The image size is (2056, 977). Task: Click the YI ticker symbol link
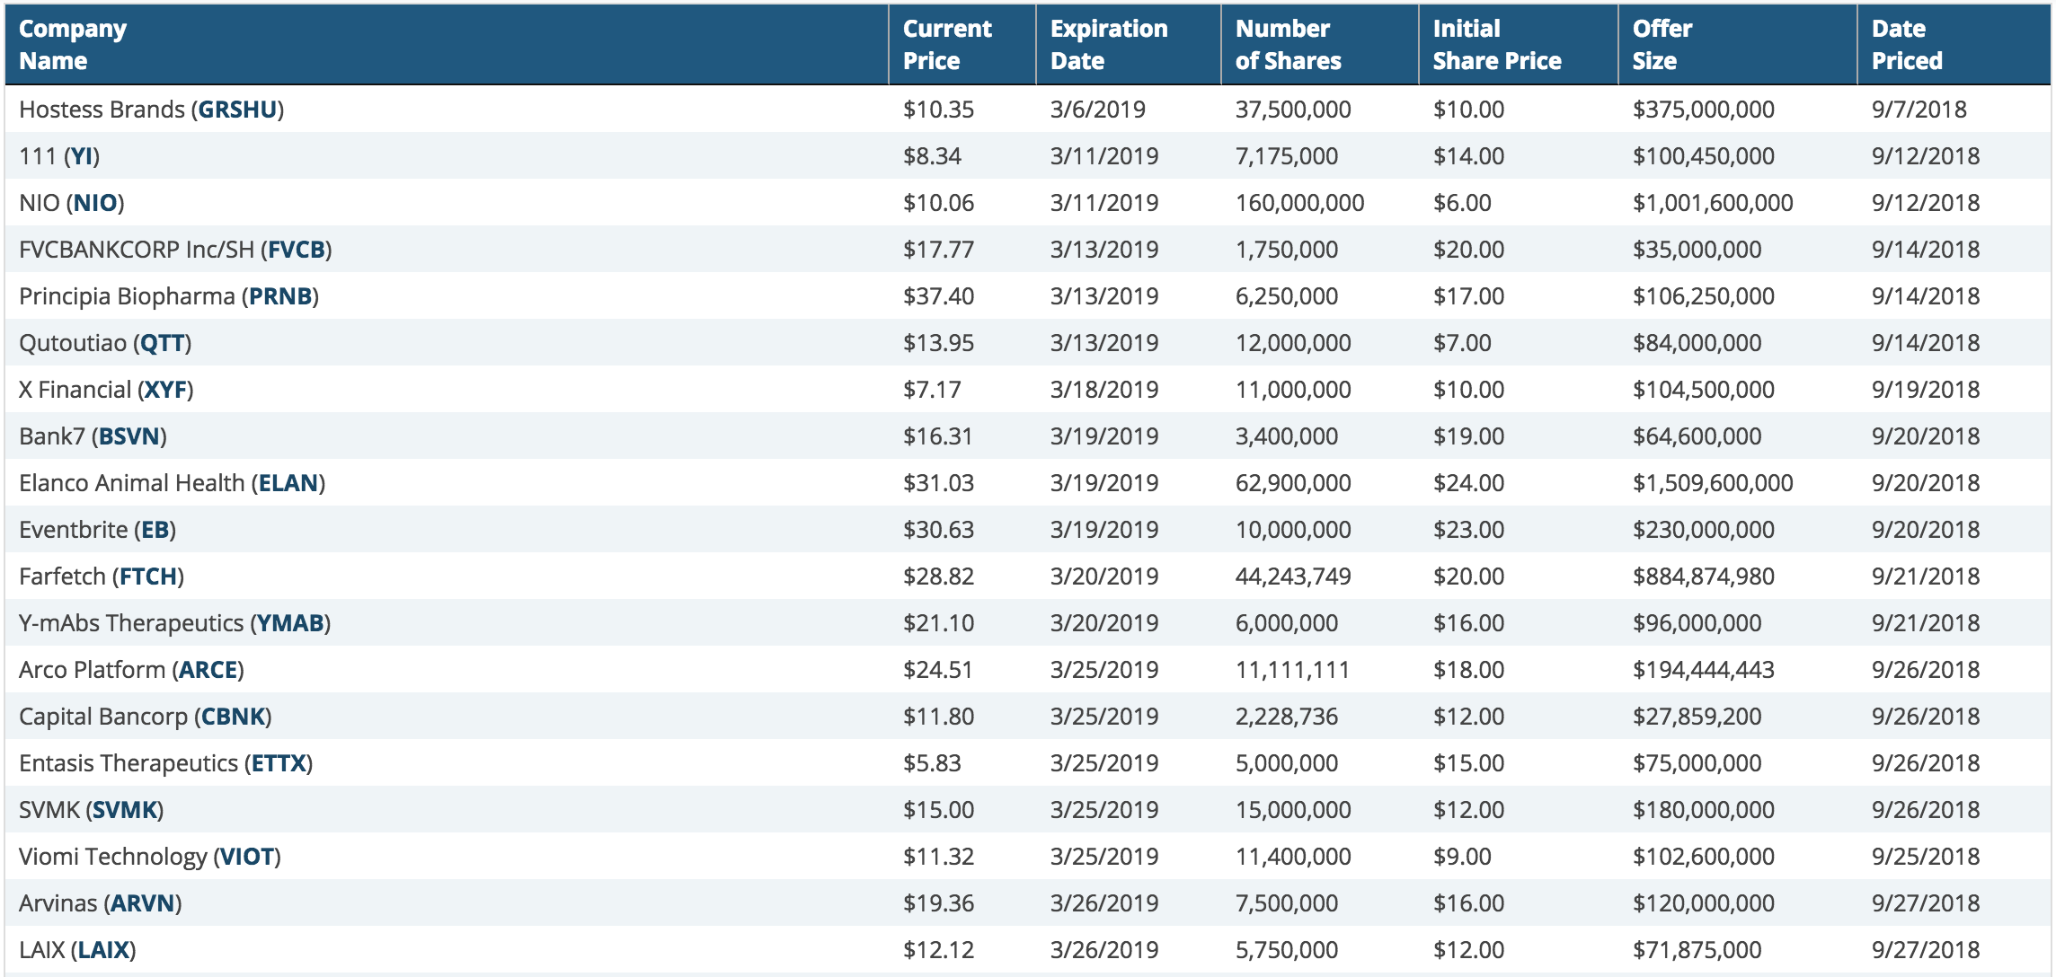tap(82, 156)
